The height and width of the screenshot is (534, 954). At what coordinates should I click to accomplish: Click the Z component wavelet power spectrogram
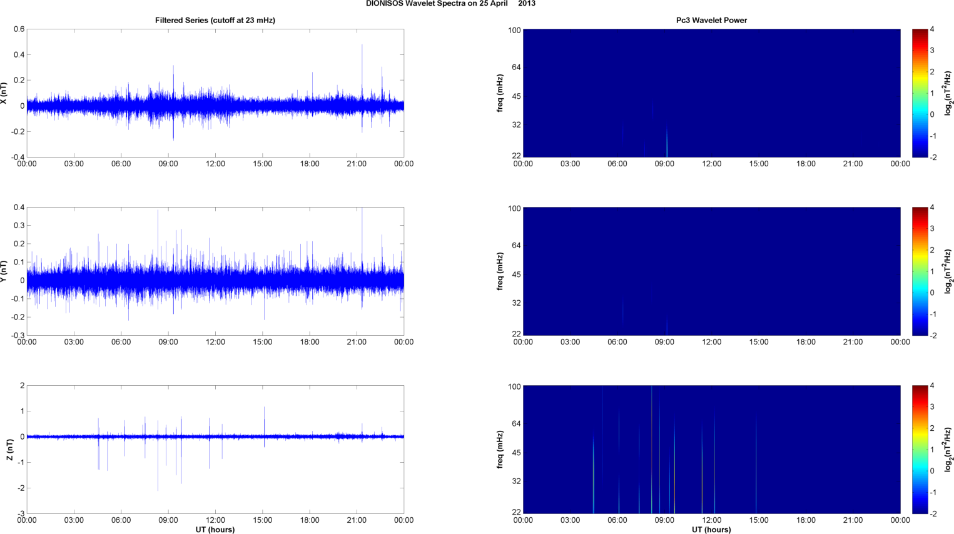[x=711, y=450]
